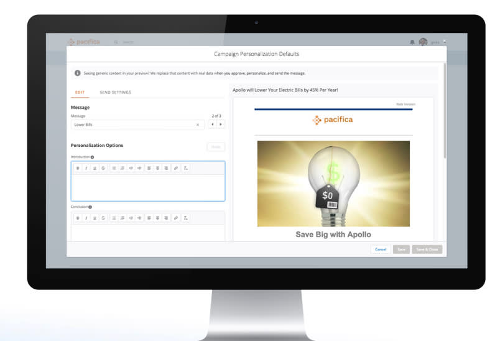500x341 pixels.
Task: Toggle Strikethrough in the Introduction editor toolbar
Action: tap(103, 168)
